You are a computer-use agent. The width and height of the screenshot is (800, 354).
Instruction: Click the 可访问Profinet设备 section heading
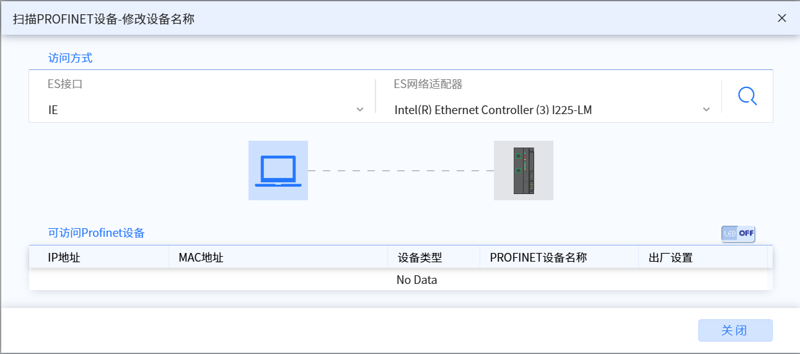pos(96,233)
